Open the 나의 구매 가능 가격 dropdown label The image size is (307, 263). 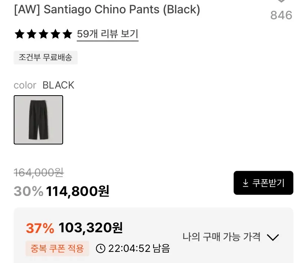tap(221, 237)
